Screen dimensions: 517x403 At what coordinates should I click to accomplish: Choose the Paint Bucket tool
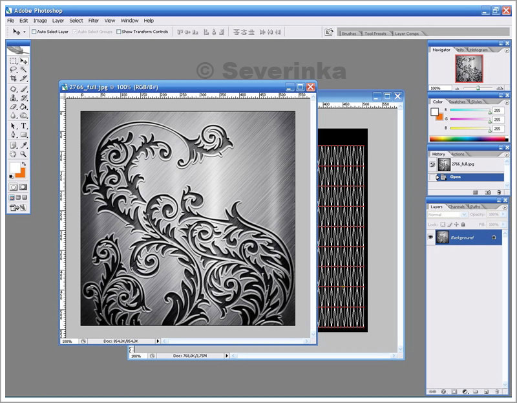[24, 107]
